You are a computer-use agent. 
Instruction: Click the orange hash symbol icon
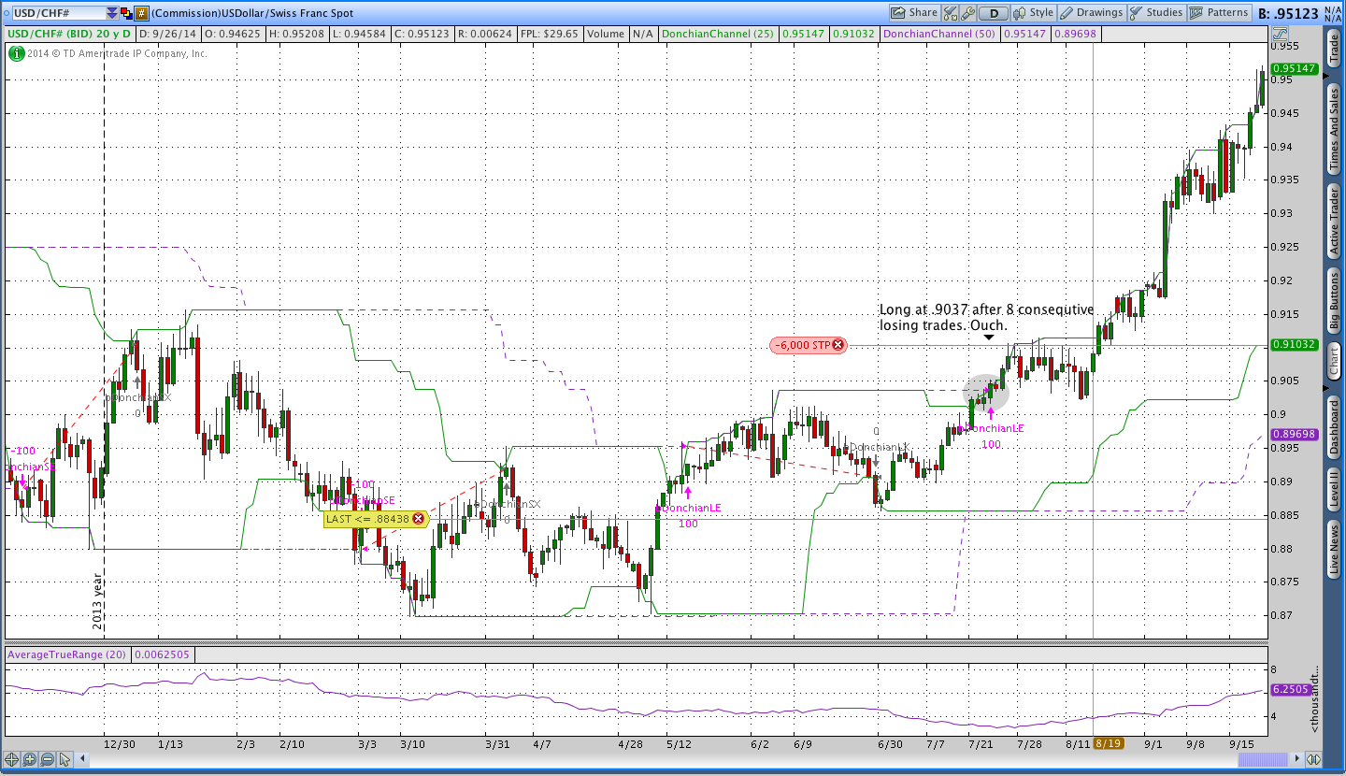(x=141, y=13)
